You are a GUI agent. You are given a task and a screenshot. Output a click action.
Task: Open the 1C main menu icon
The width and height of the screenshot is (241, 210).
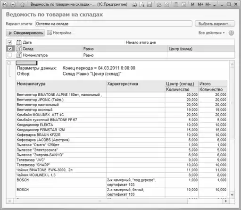click(5, 4)
